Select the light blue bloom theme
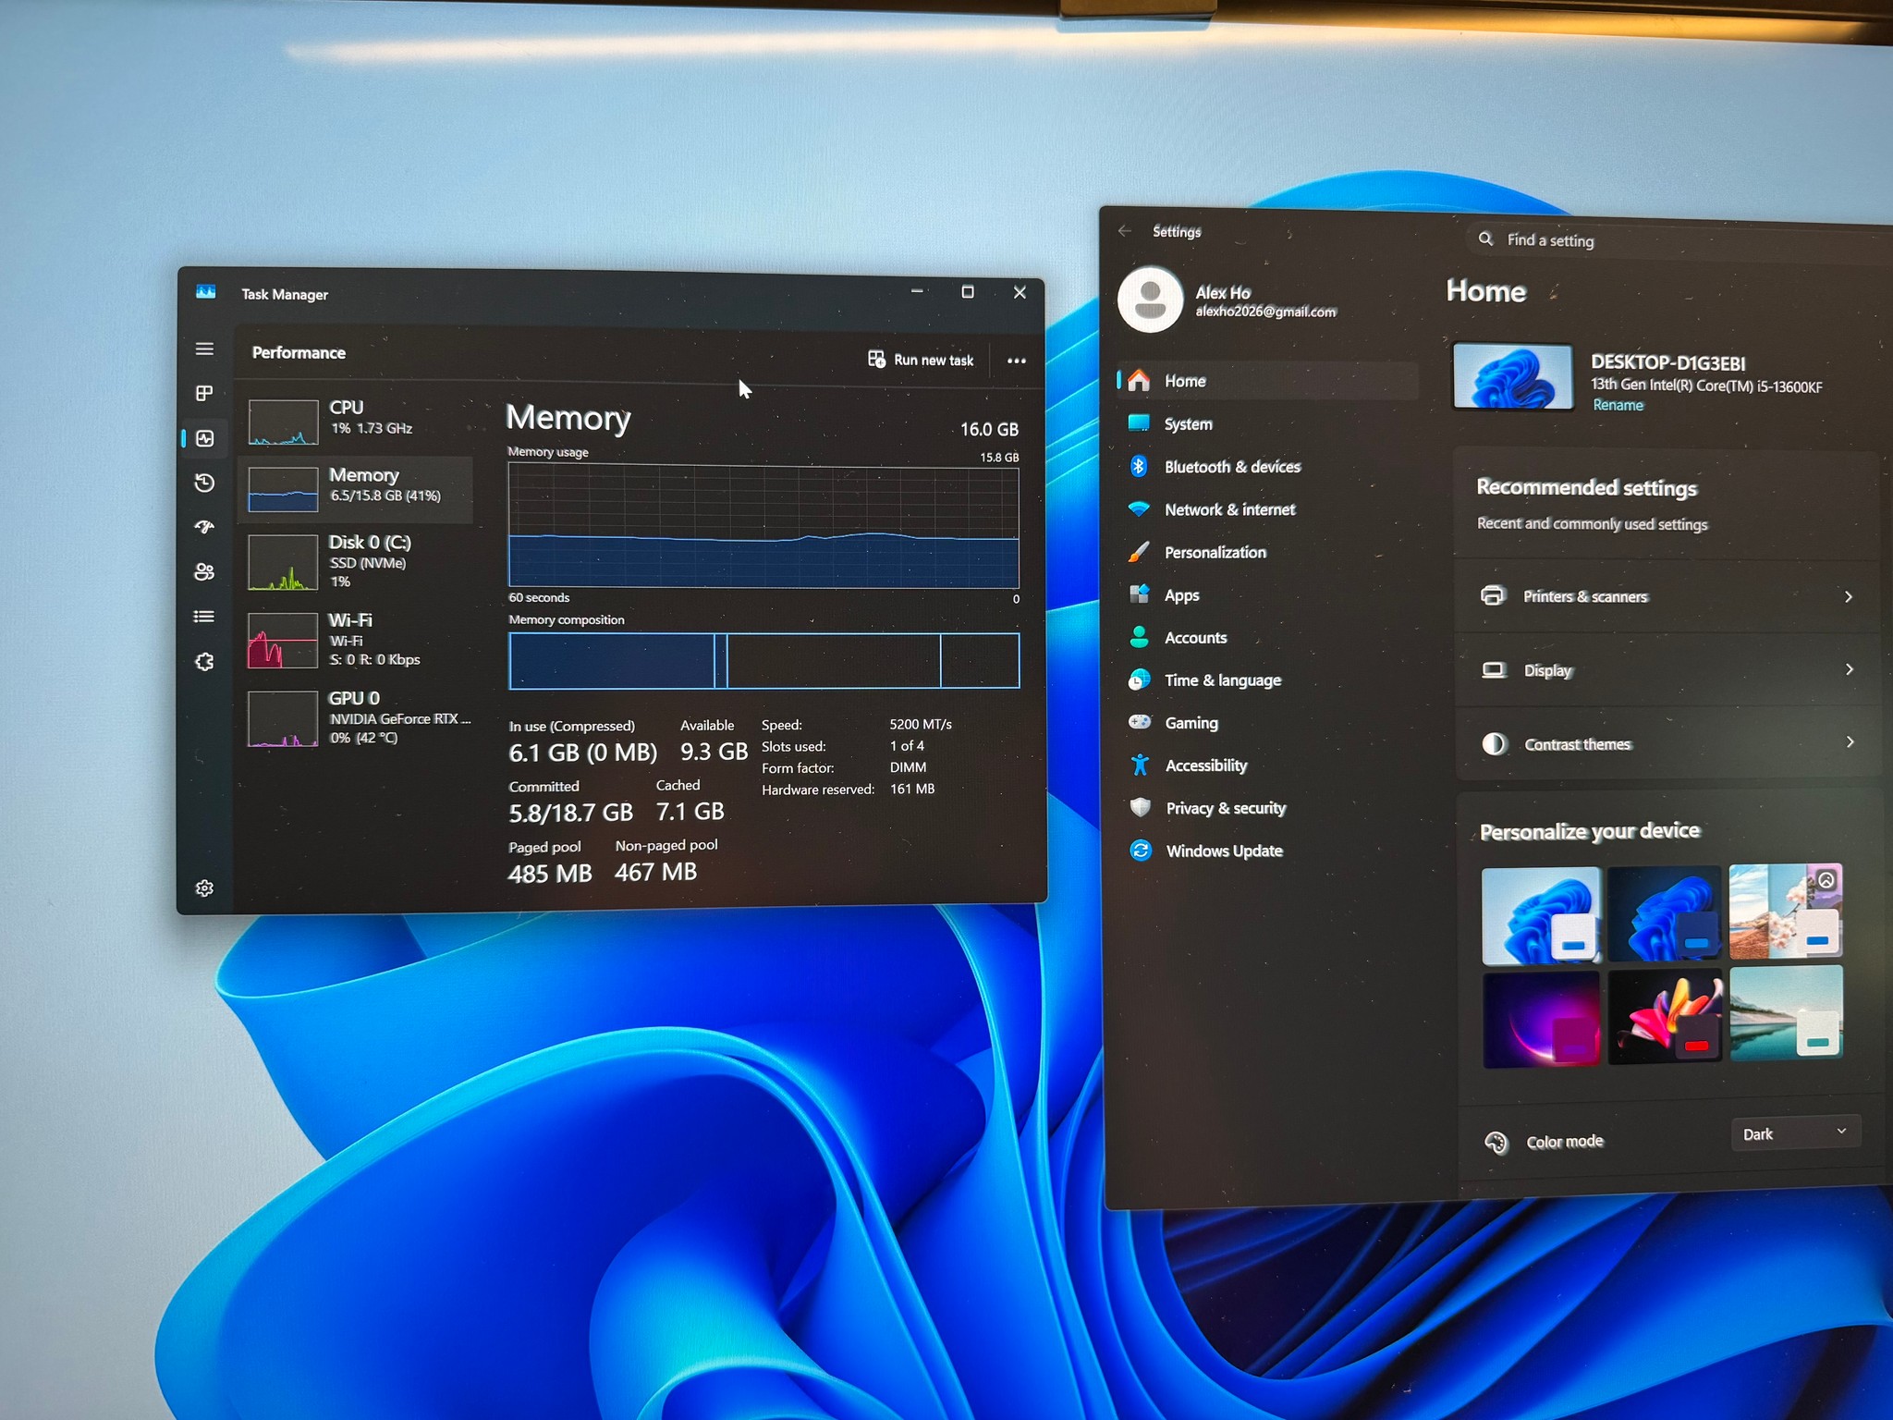The height and width of the screenshot is (1420, 1893). point(1541,915)
